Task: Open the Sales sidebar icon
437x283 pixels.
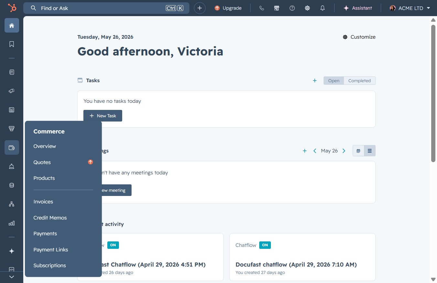Action: point(12,129)
